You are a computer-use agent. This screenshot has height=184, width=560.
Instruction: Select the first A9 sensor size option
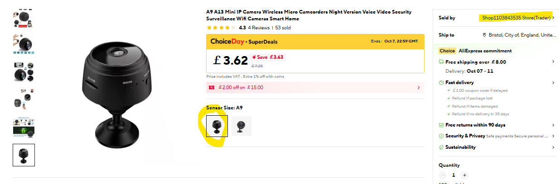pyautogui.click(x=217, y=126)
